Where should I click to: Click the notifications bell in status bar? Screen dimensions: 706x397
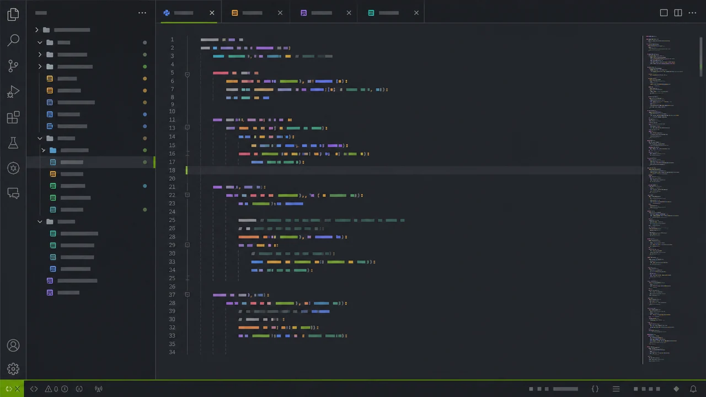(x=692, y=389)
